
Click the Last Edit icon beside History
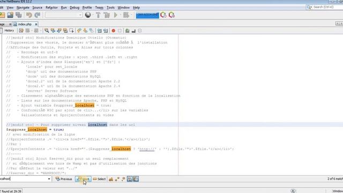pos(21,31)
